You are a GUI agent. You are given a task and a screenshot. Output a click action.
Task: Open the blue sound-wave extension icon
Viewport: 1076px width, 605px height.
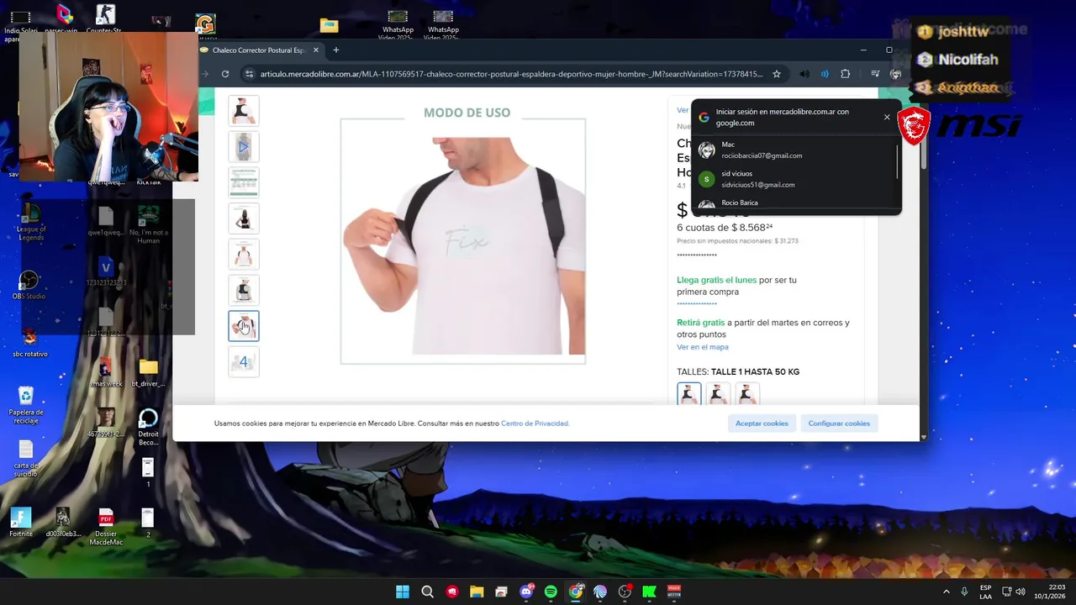click(x=825, y=74)
